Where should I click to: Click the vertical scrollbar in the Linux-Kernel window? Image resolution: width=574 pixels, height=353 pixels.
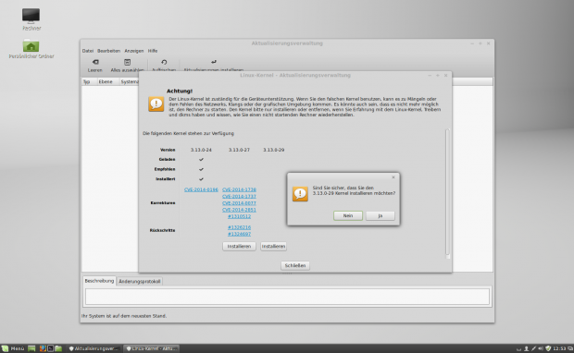[x=447, y=192]
